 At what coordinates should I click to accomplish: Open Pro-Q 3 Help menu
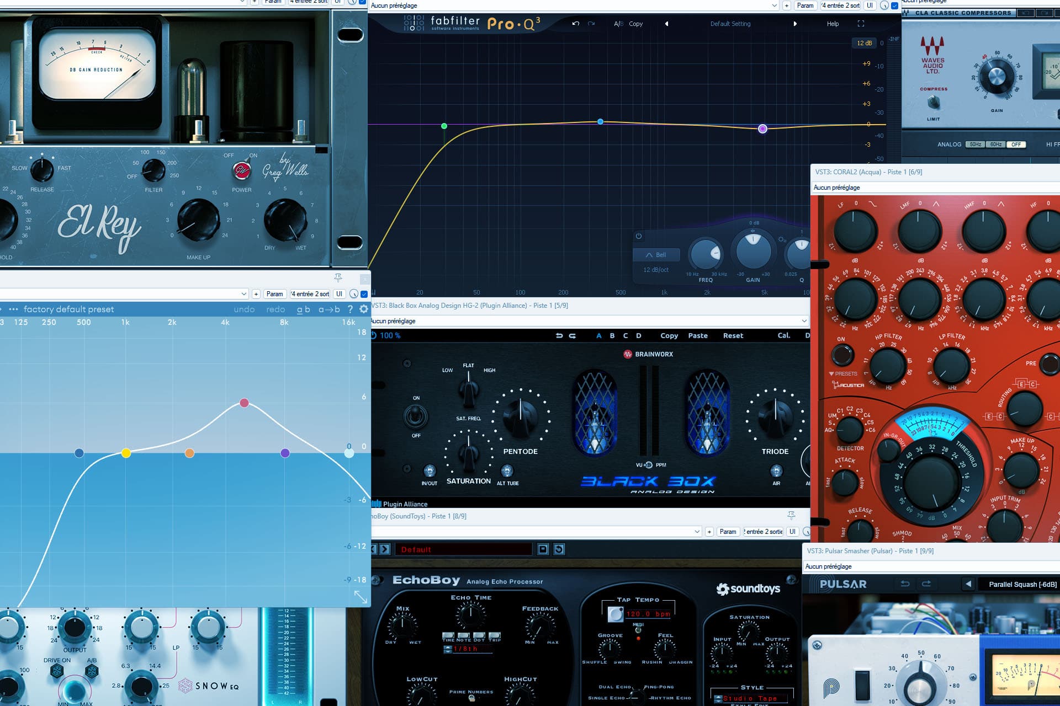click(x=833, y=24)
